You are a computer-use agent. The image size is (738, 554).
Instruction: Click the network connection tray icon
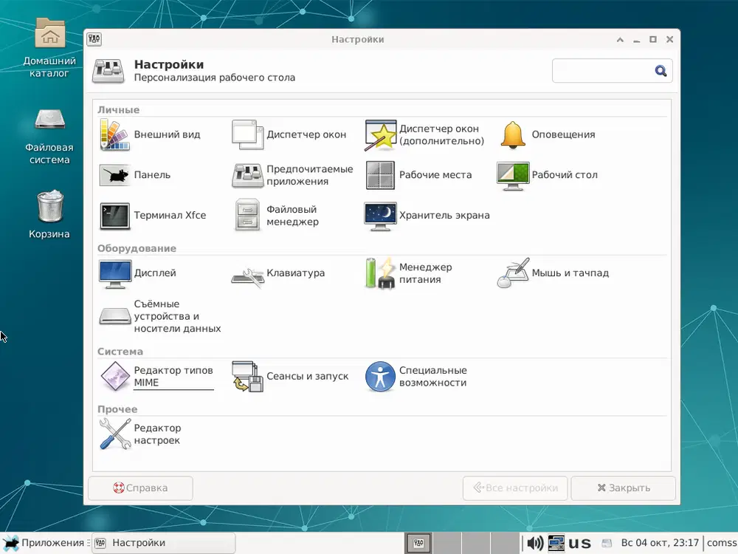[556, 543]
